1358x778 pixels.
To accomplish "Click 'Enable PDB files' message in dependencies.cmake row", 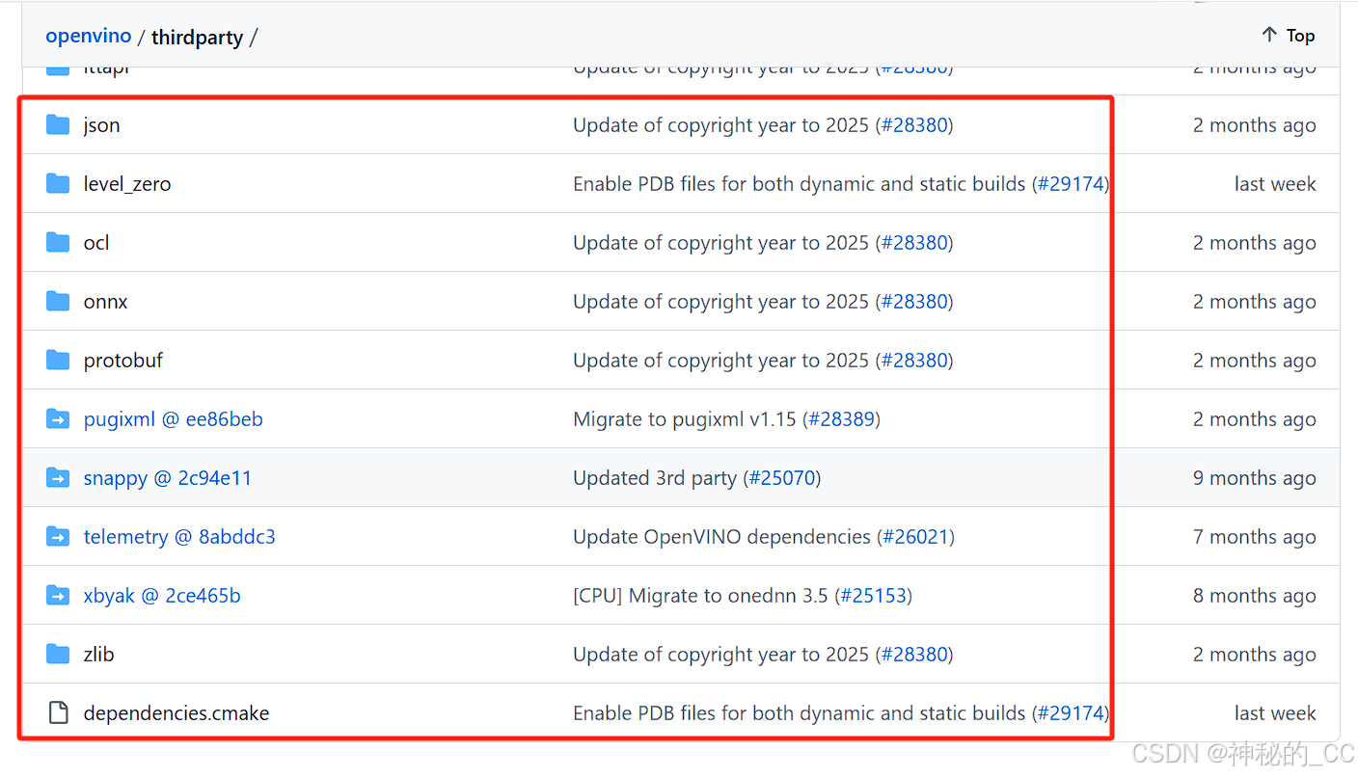I will coord(800,713).
